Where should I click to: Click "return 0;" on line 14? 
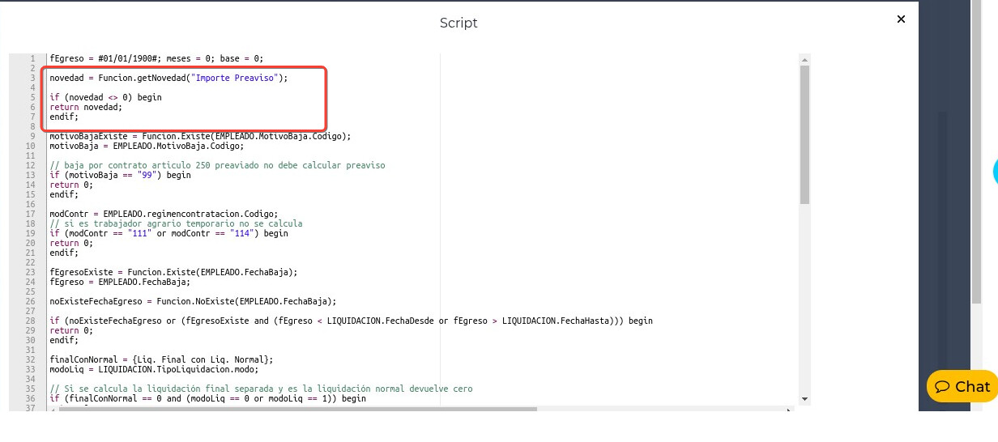(71, 185)
